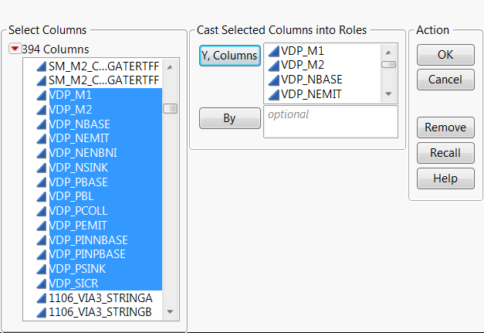This screenshot has width=484, height=333.
Task: Cancel the column selection dialog
Action: [445, 80]
